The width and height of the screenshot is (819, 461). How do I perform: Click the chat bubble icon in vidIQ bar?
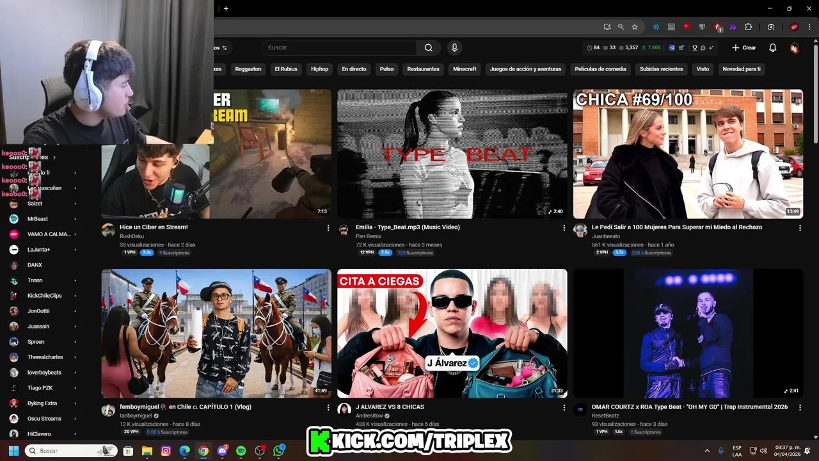[703, 47]
